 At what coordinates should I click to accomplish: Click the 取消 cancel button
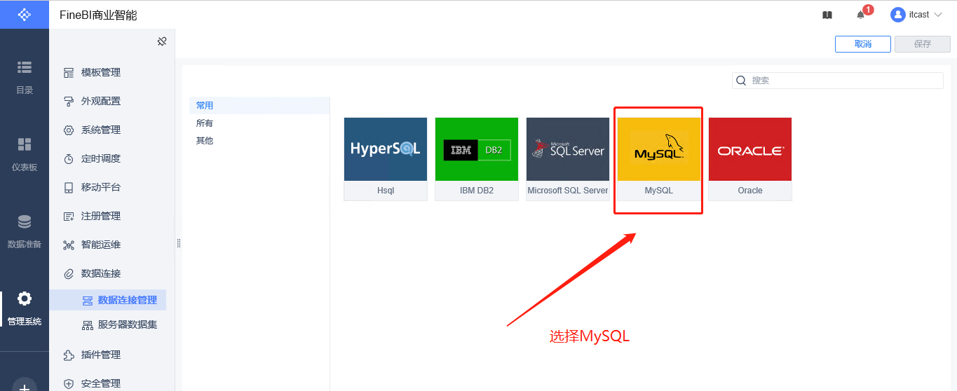(862, 43)
